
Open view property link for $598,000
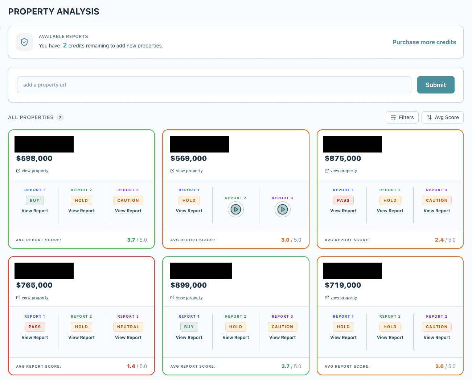[35, 171]
